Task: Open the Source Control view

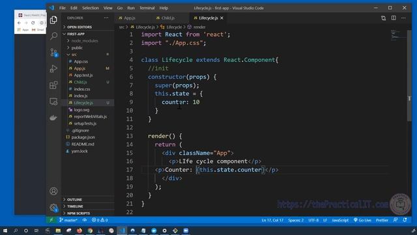Action: pyautogui.click(x=53, y=52)
